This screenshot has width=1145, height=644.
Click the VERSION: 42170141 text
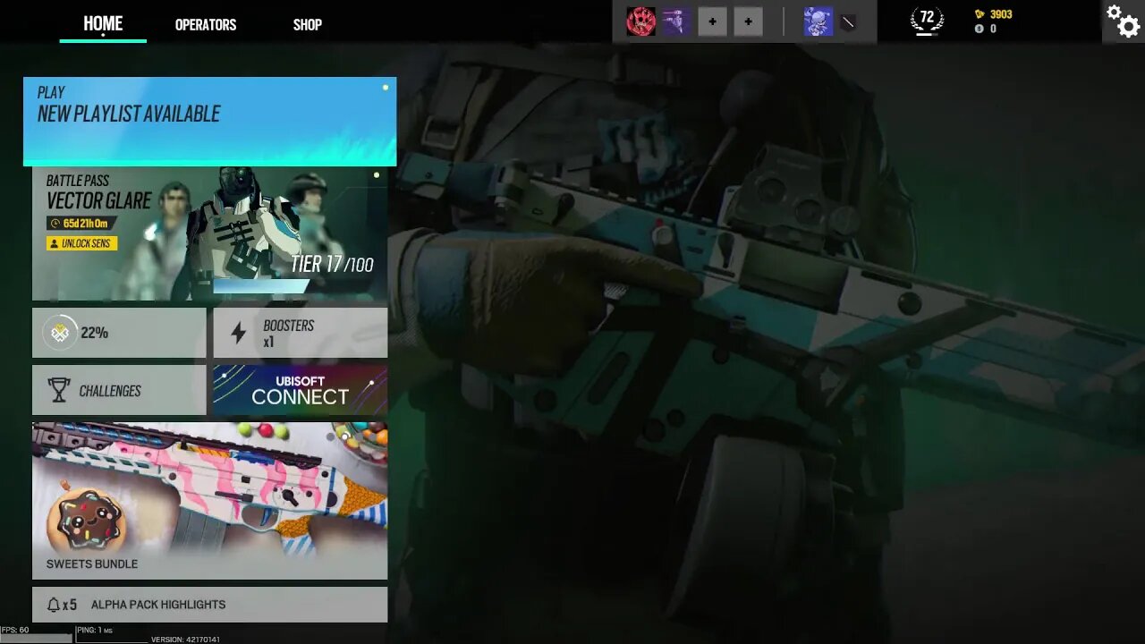[x=185, y=639]
